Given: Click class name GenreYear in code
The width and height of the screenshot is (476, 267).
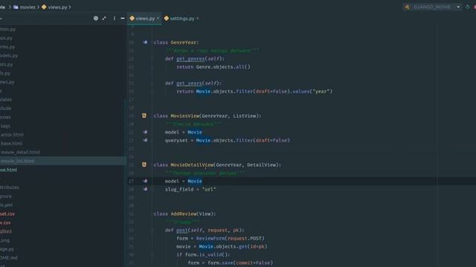Looking at the screenshot, I should point(184,42).
